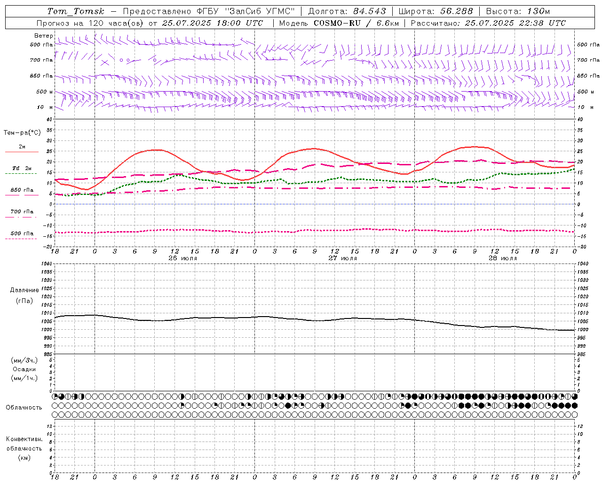602x481 pixels.
Task: Click the Долгота: 84.543 value
Action: (347, 11)
